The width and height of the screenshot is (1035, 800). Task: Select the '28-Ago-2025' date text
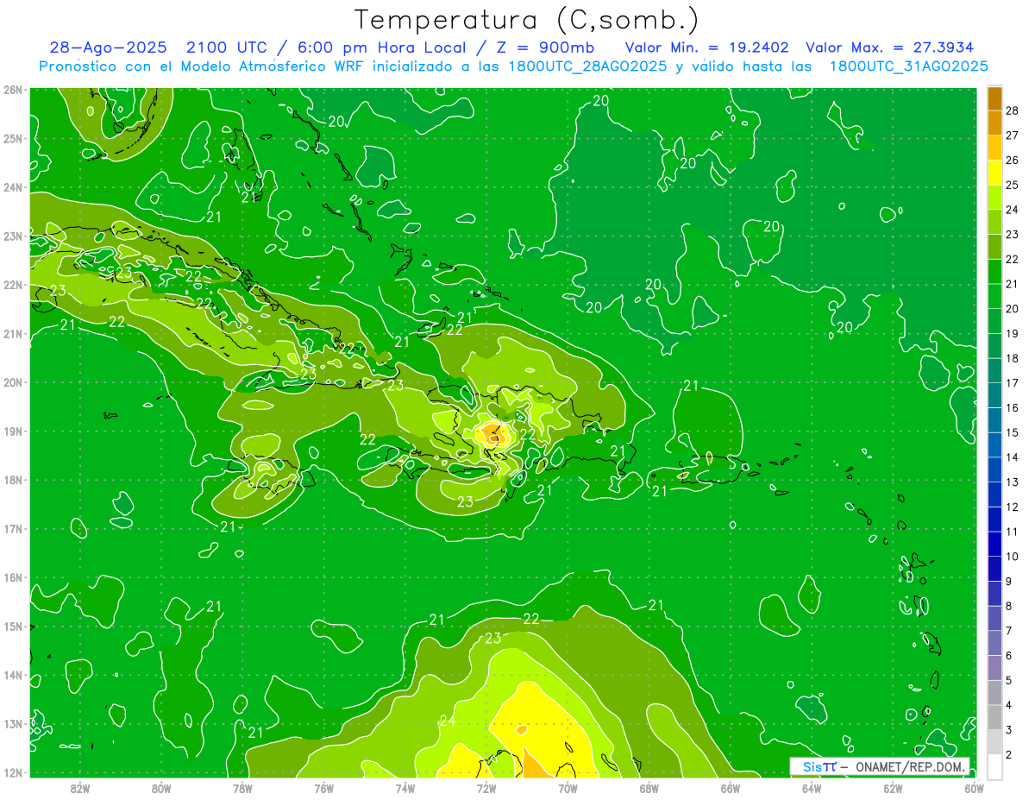pos(108,47)
